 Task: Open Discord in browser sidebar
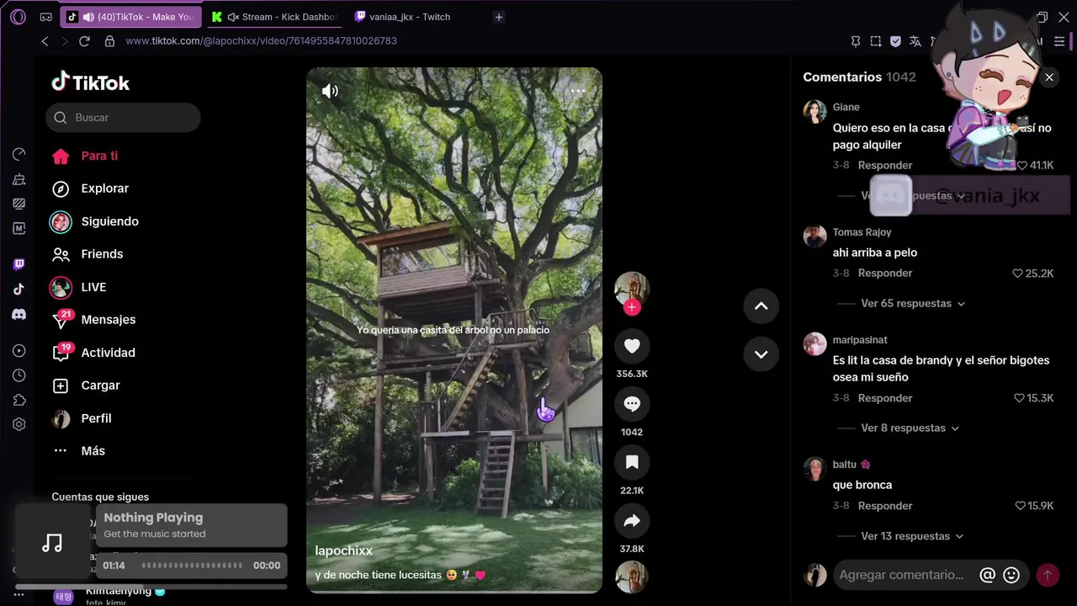(x=19, y=314)
